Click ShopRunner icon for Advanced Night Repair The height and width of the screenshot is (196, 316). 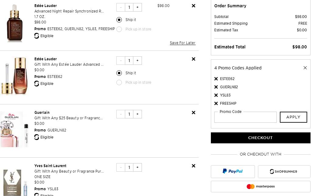click(36, 36)
